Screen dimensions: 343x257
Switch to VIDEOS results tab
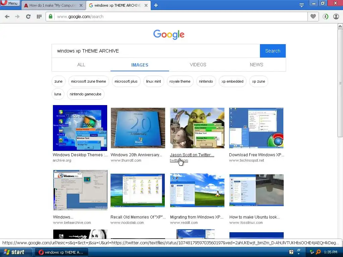pyautogui.click(x=198, y=65)
